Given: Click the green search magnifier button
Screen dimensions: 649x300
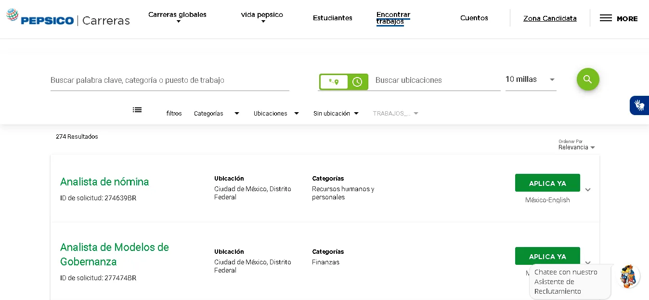Looking at the screenshot, I should [x=588, y=79].
